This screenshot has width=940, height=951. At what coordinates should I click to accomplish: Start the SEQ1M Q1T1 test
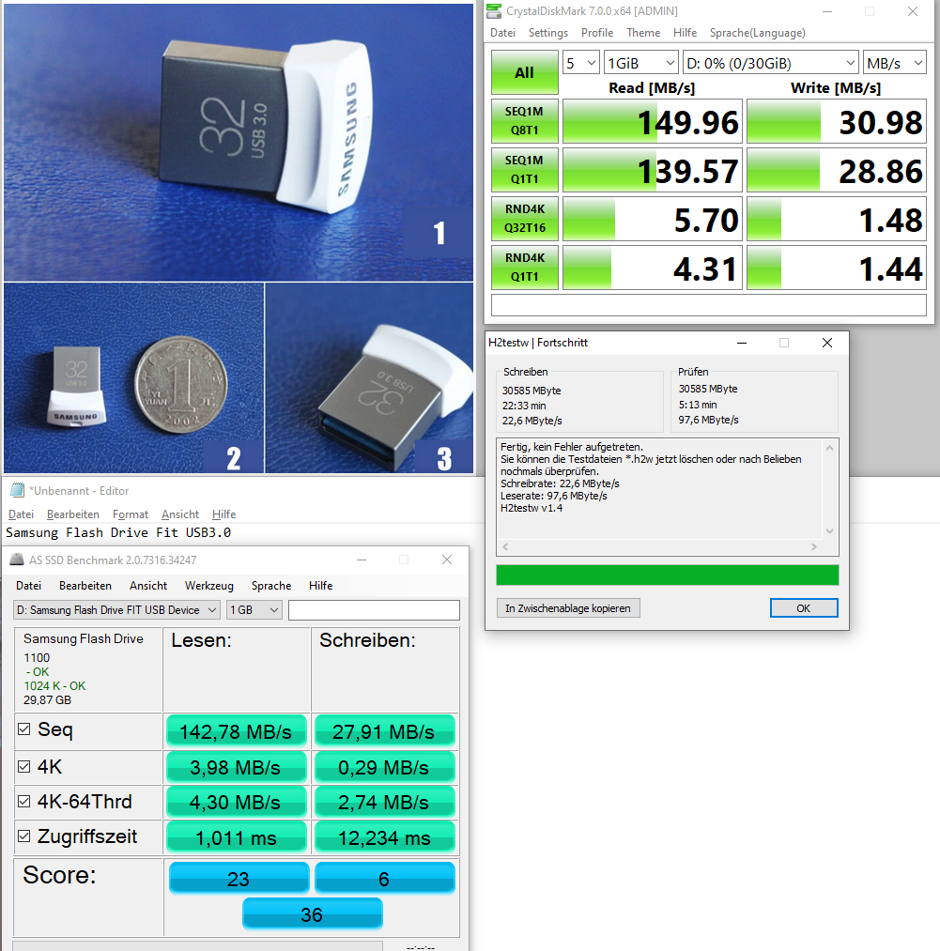pyautogui.click(x=524, y=170)
